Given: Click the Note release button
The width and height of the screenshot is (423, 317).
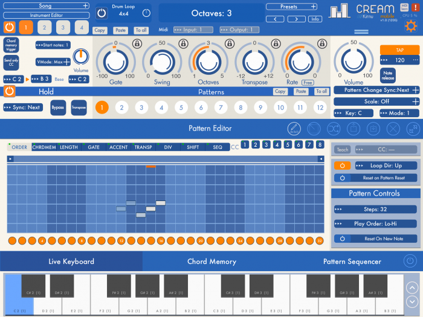Looking at the screenshot, I should (388, 75).
